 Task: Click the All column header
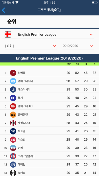(77, 64)
